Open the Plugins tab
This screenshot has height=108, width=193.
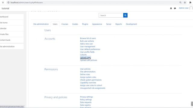85,24
